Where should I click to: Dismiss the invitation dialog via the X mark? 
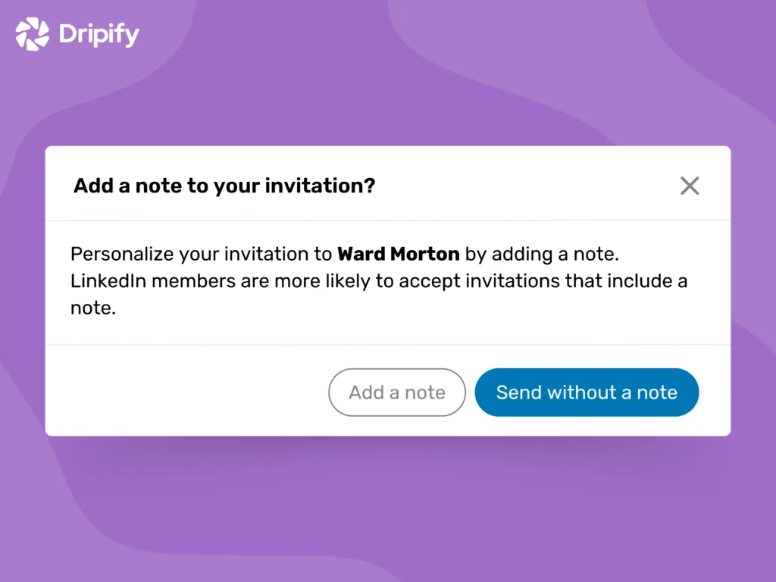pos(690,186)
